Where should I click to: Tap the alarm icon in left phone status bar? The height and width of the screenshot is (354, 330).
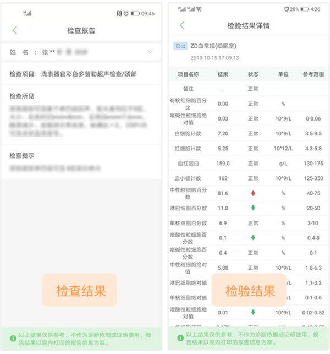[126, 14]
